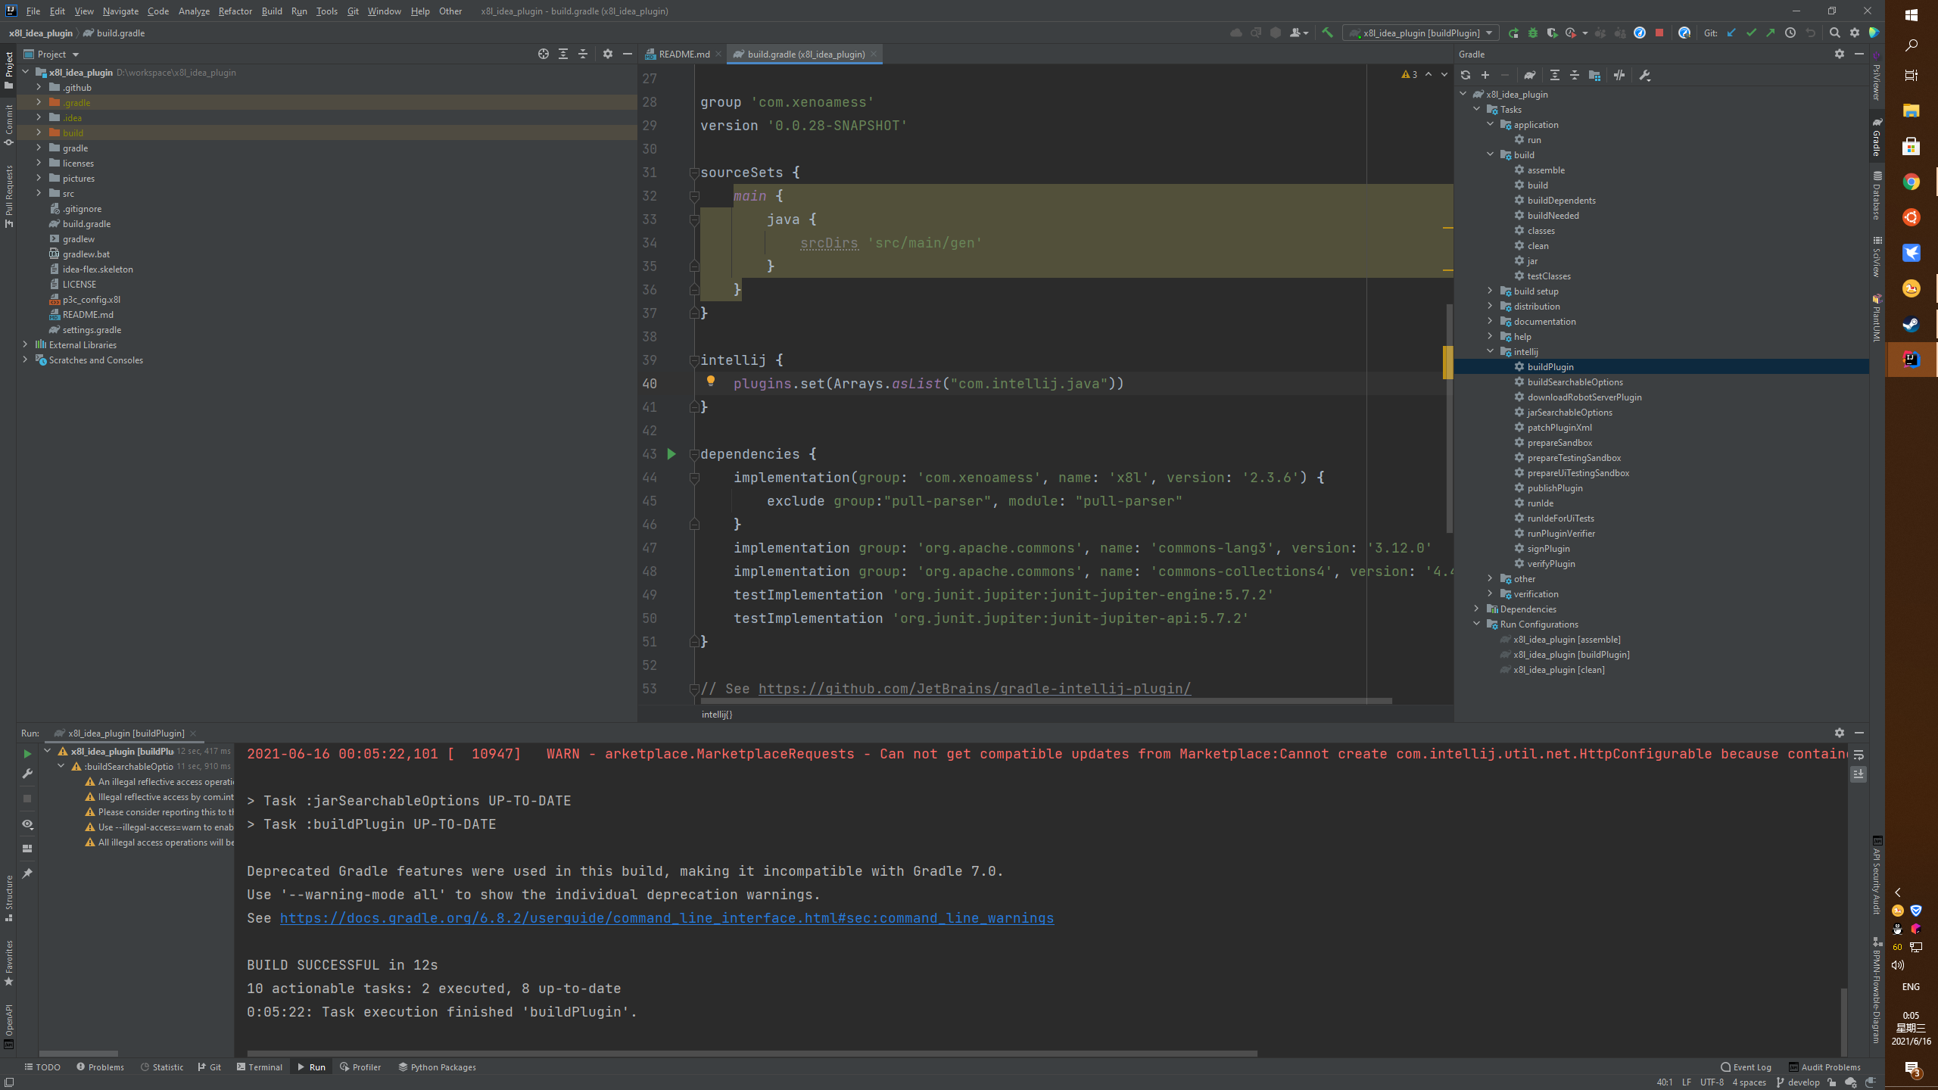Image resolution: width=1938 pixels, height=1090 pixels.
Task: Pin the Run tool window
Action: [x=27, y=874]
